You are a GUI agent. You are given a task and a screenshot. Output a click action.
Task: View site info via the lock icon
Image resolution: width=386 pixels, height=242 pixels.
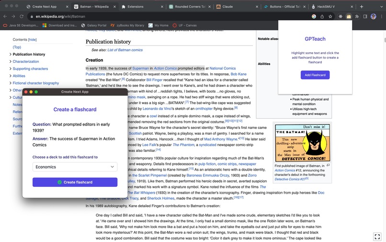click(32, 16)
